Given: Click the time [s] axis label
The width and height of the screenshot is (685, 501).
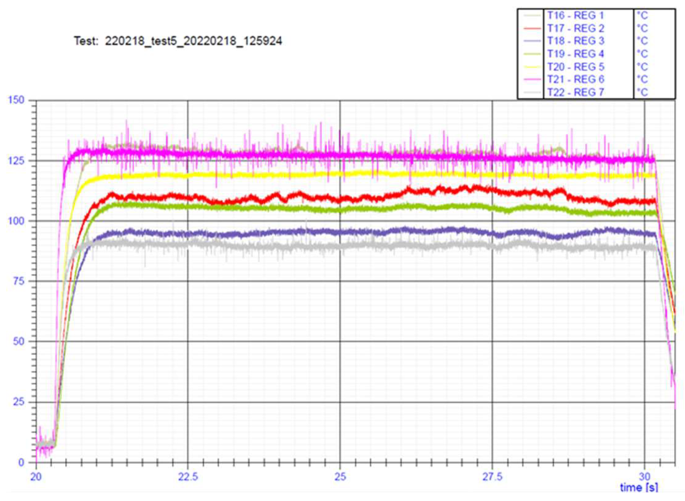Looking at the screenshot, I should (639, 487).
